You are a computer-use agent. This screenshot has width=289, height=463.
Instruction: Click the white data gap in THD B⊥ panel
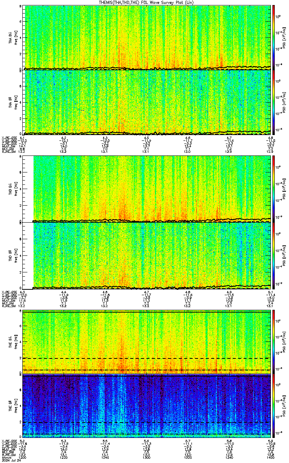pyautogui.click(x=29, y=189)
